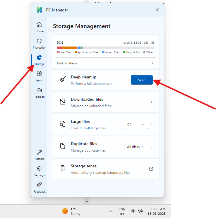The width and height of the screenshot is (216, 218).
Task: Click 'Perform a full cleanup scan' text
Action: 92,84
